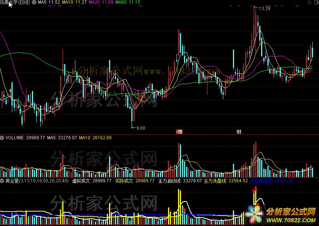319x226 pixels.
Task: Click the 财 marker below the chart
Action: click(239, 132)
